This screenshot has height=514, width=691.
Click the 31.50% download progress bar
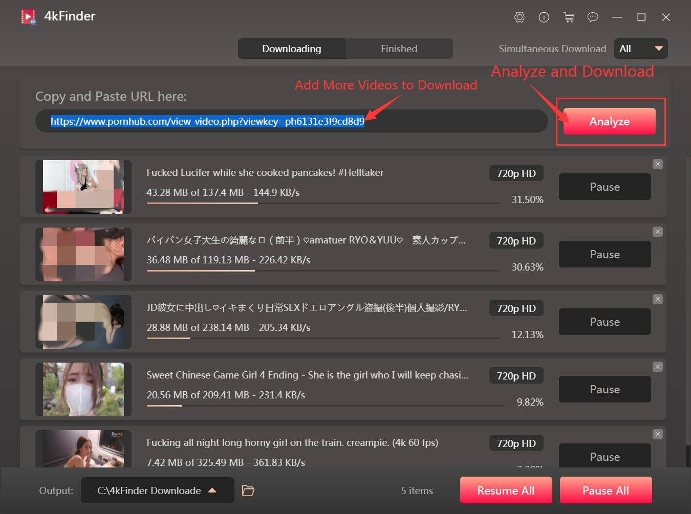tap(323, 204)
